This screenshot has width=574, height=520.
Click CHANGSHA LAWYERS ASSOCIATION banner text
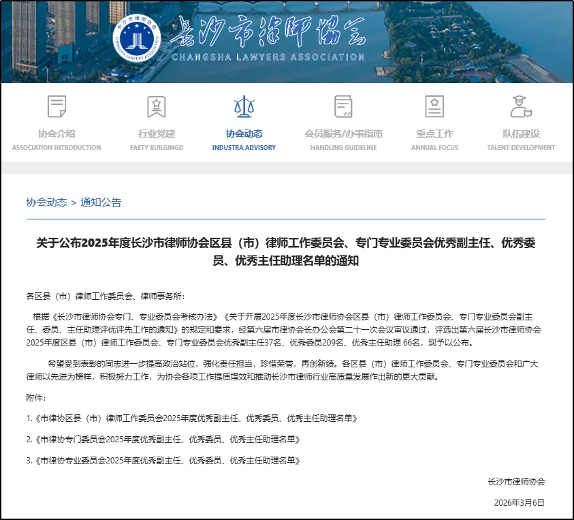pos(268,57)
